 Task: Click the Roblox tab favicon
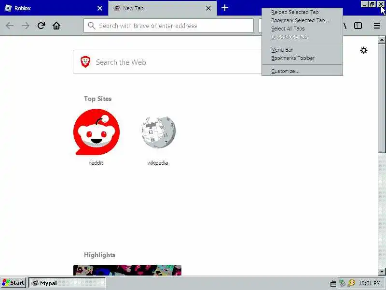click(x=8, y=8)
